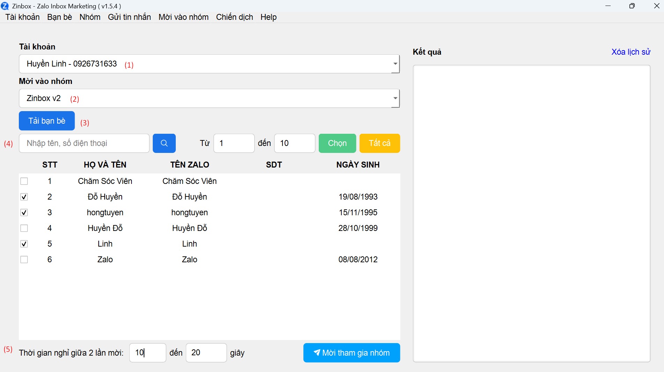Open the Bạn bè menu

(60, 17)
